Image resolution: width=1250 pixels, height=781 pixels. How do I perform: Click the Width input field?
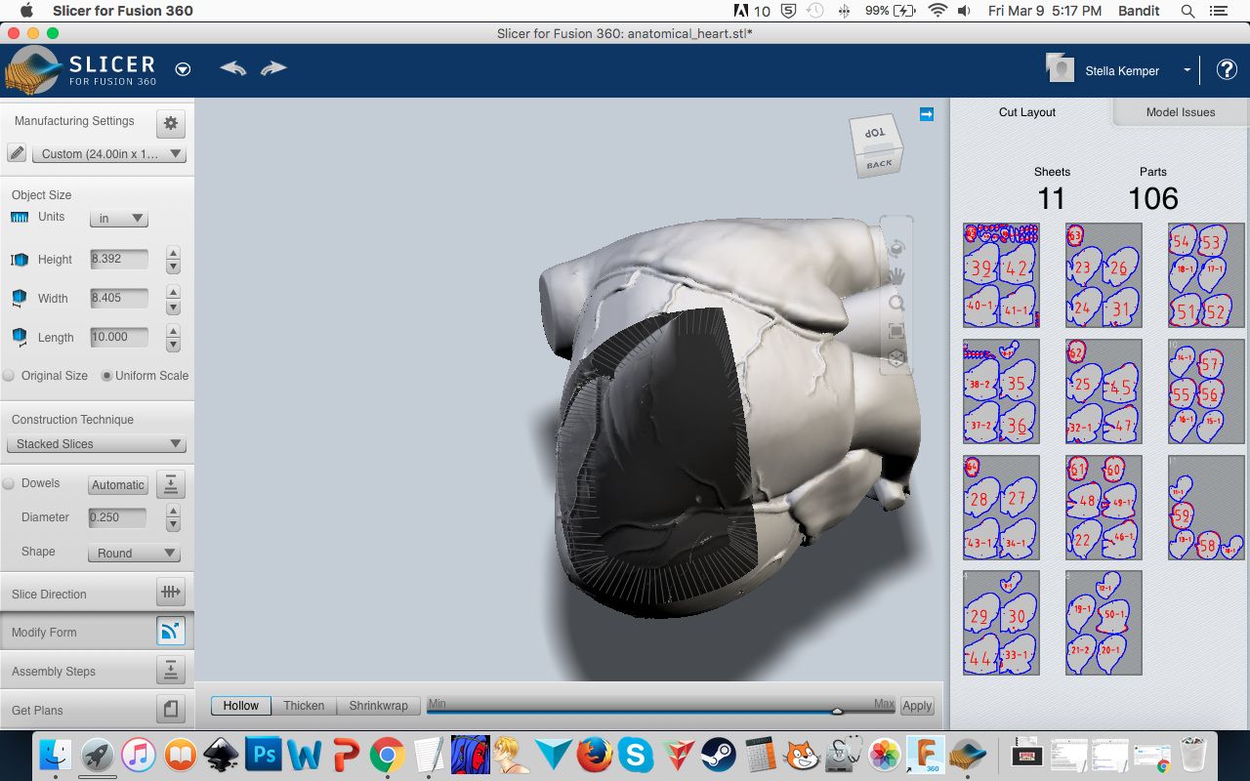click(119, 299)
